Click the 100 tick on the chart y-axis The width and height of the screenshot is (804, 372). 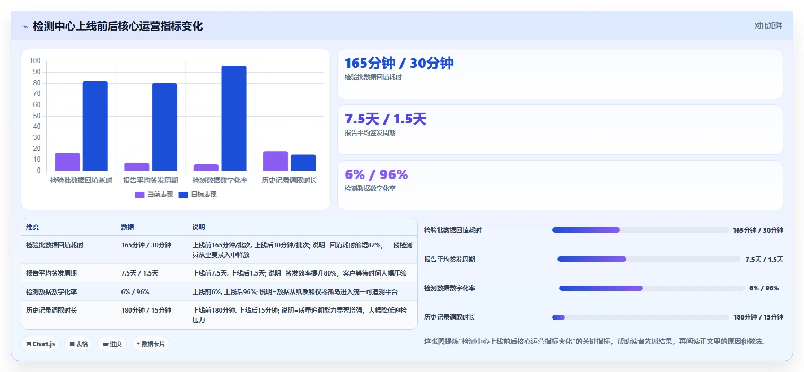pyautogui.click(x=35, y=61)
